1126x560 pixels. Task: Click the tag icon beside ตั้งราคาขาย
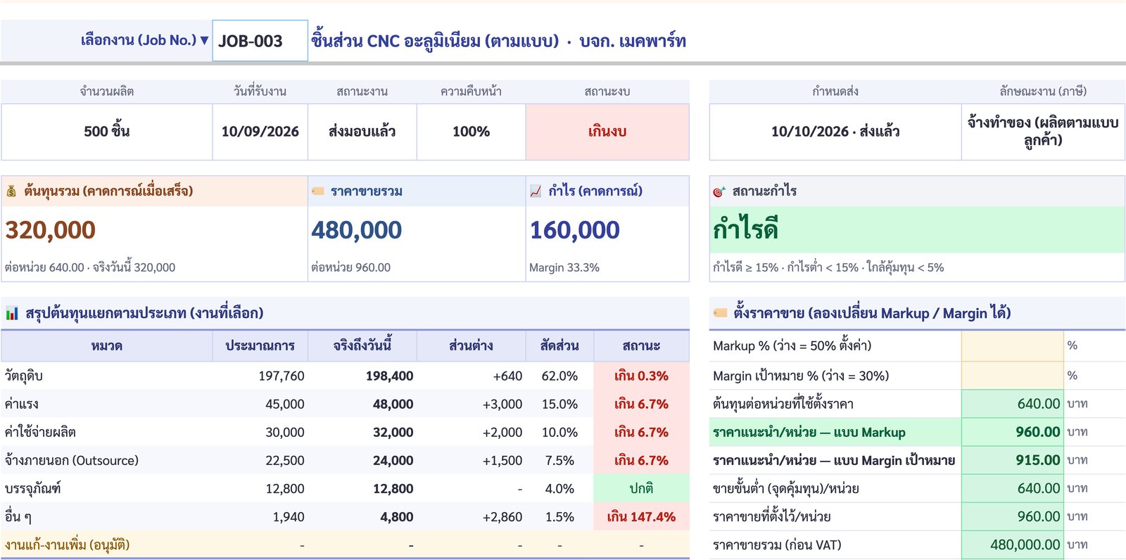tap(720, 313)
